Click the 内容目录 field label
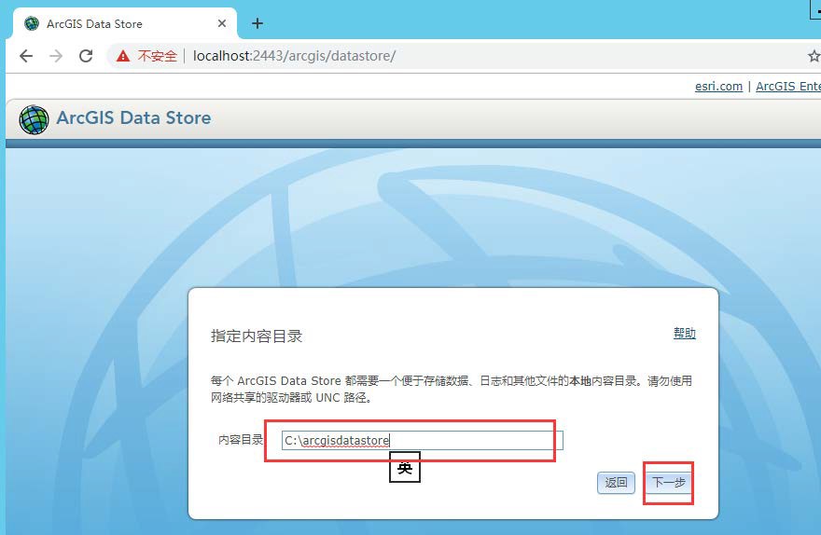This screenshot has height=535, width=821. (x=241, y=440)
